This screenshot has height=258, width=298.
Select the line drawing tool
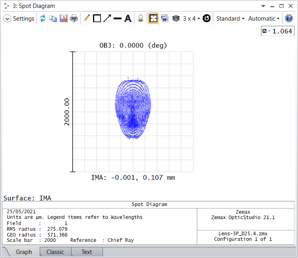click(x=118, y=19)
